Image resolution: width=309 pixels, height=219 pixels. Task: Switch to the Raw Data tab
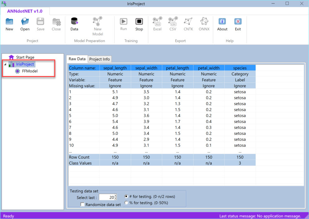pyautogui.click(x=77, y=59)
